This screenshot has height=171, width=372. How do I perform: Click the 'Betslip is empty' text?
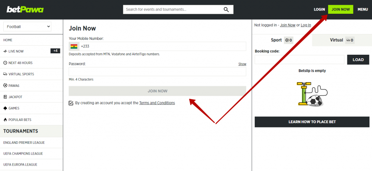click(312, 71)
